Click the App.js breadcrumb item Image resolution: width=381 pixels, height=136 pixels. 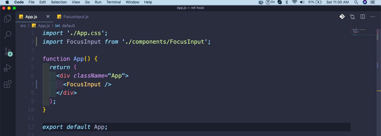[41, 26]
